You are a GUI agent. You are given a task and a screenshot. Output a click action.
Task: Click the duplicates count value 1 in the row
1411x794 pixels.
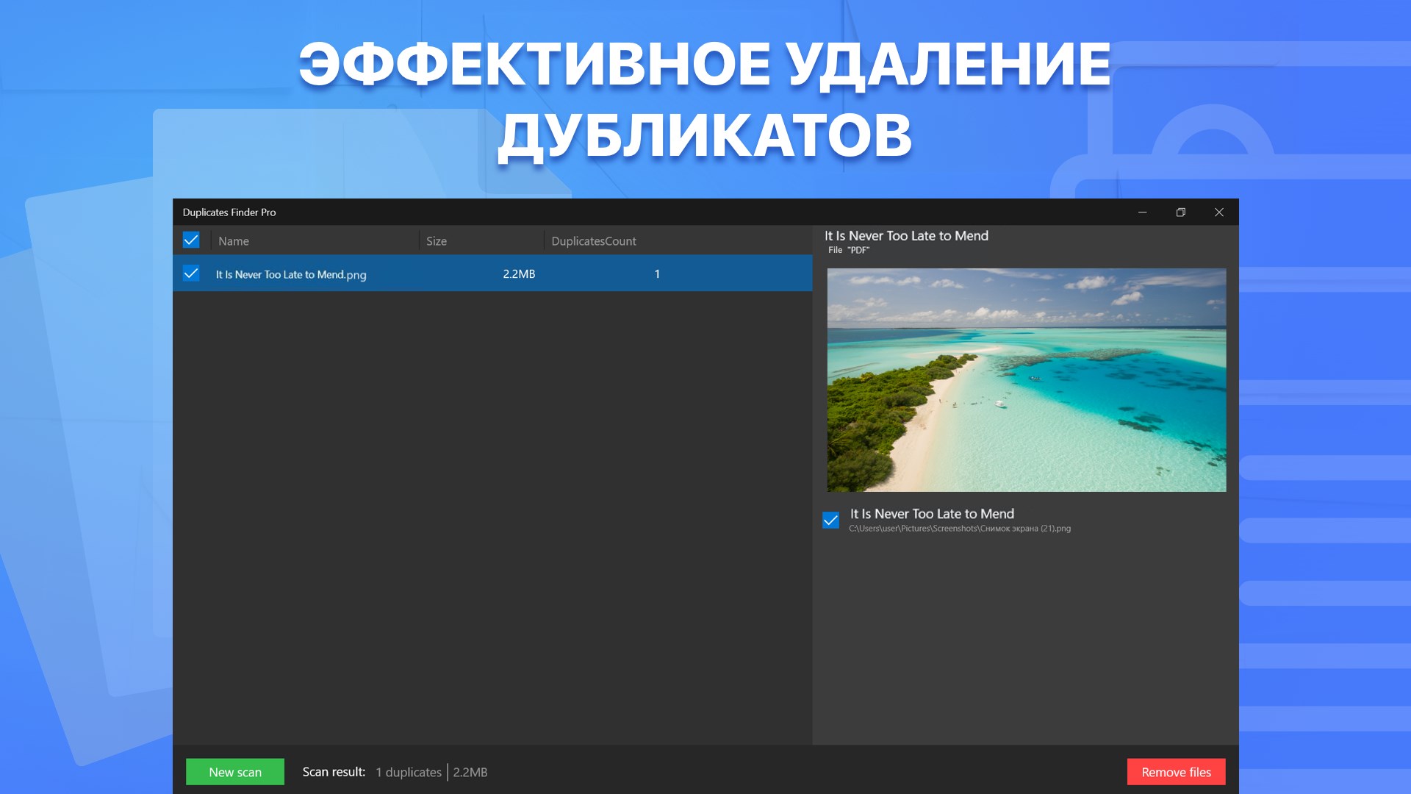tap(657, 274)
